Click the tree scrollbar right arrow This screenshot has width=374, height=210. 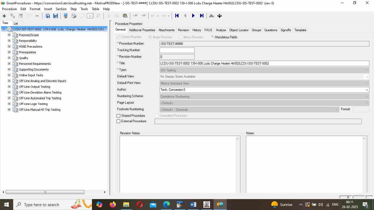[105, 192]
